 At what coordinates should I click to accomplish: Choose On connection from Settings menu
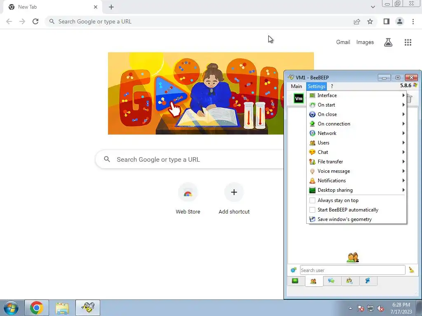pyautogui.click(x=356, y=123)
